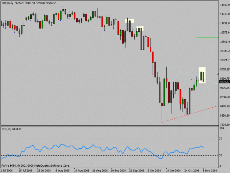The width and height of the screenshot is (230, 173).
Task: Select the cyan dashed resistance trendline
Action: coord(192,75)
